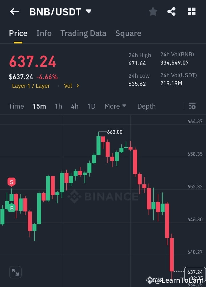Expand the chart to fullscreen view
Viewport: 206px width, 287px height.
coord(15,272)
